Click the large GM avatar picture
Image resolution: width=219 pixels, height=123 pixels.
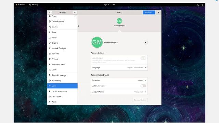tap(97, 42)
